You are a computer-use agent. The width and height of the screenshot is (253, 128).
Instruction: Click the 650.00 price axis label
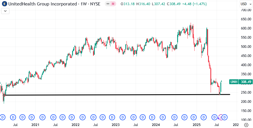click(x=246, y=19)
